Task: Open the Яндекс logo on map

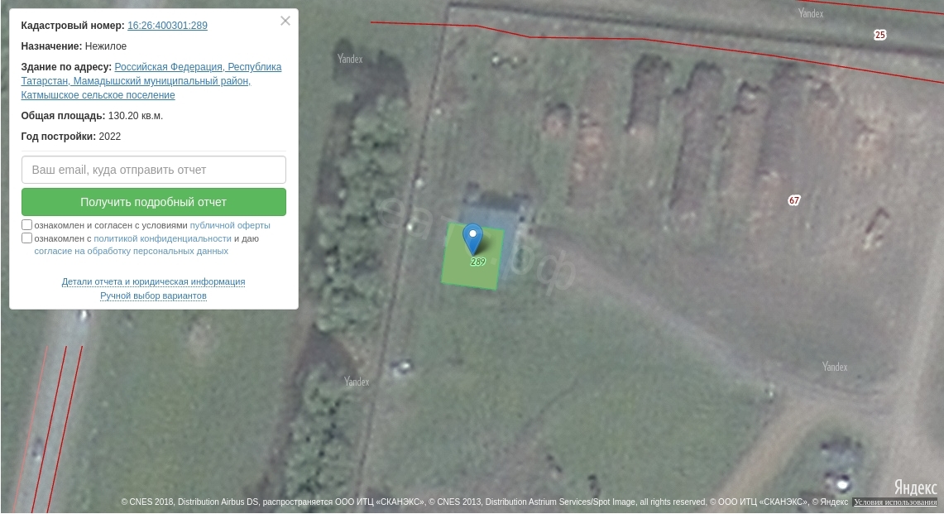Action: pos(915,487)
